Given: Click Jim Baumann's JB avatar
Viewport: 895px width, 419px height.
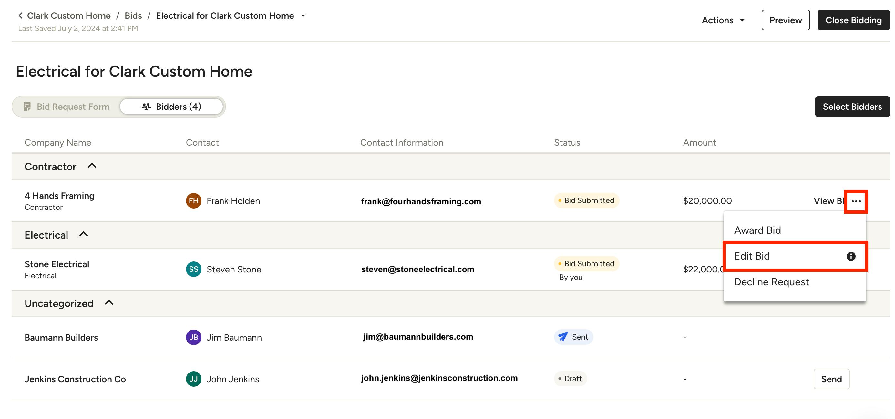Looking at the screenshot, I should pos(193,337).
